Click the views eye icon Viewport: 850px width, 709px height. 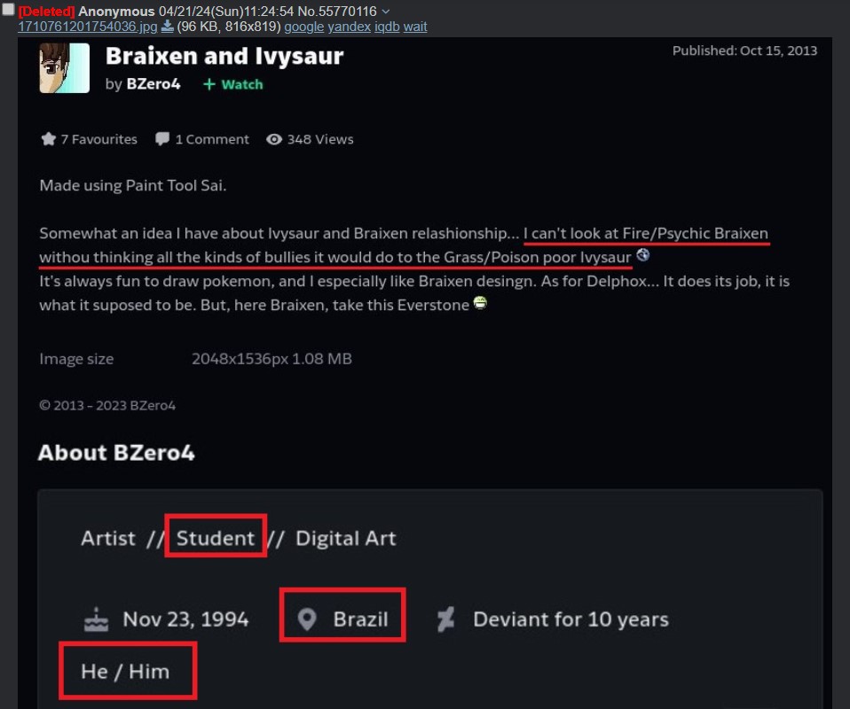click(274, 139)
